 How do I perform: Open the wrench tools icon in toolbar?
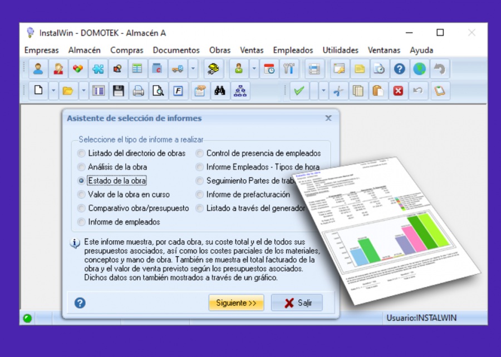click(x=288, y=68)
